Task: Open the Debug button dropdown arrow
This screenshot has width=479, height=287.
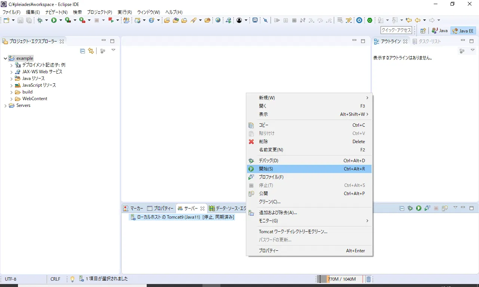Action: [46, 20]
